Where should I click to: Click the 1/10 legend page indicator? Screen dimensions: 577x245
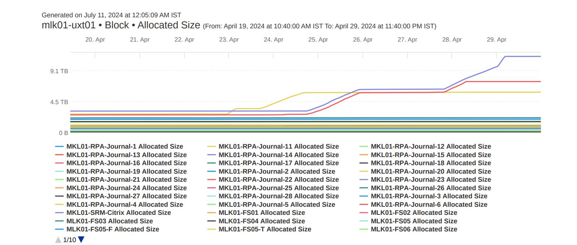(70, 240)
